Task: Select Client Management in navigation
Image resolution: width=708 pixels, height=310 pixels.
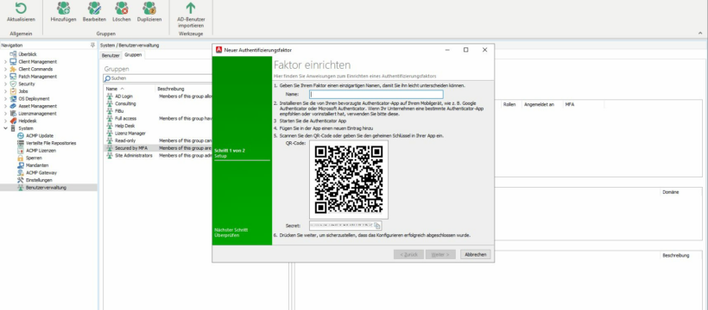Action: (x=37, y=62)
